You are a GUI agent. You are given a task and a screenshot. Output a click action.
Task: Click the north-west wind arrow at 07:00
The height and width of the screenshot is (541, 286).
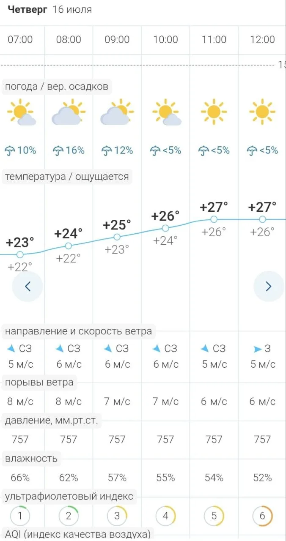11,349
